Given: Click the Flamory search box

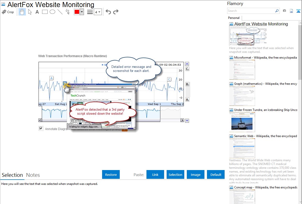Looking at the screenshot, I should coord(251,11).
